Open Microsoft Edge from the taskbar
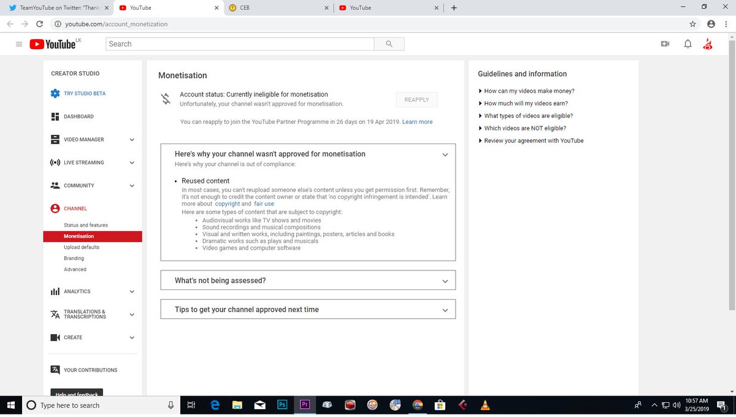The width and height of the screenshot is (736, 417). coord(215,405)
